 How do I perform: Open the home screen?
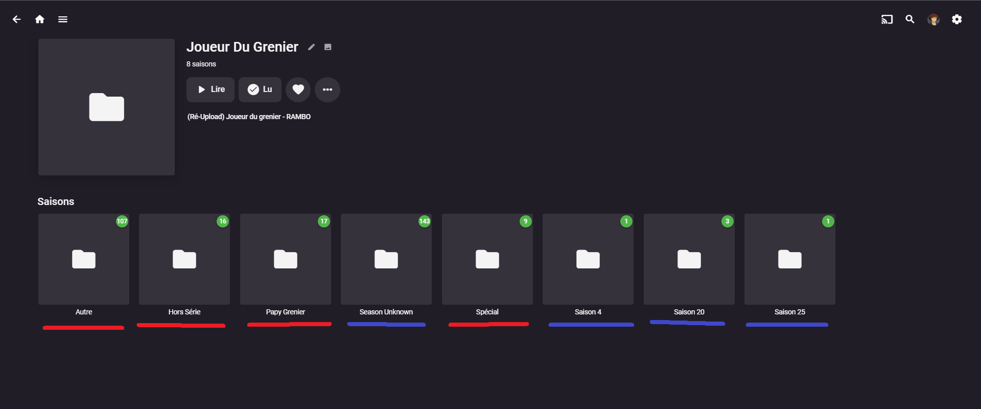pos(39,19)
